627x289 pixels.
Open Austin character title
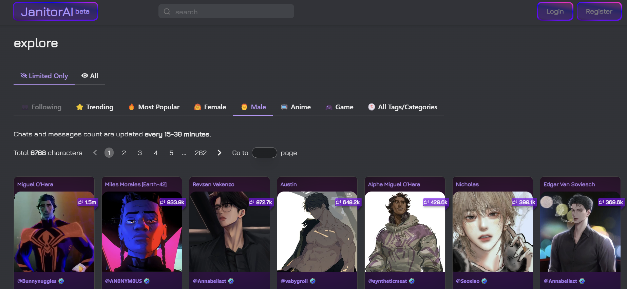click(288, 184)
